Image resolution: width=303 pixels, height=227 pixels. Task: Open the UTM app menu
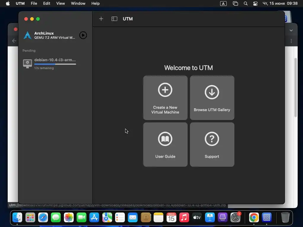(x=20, y=4)
